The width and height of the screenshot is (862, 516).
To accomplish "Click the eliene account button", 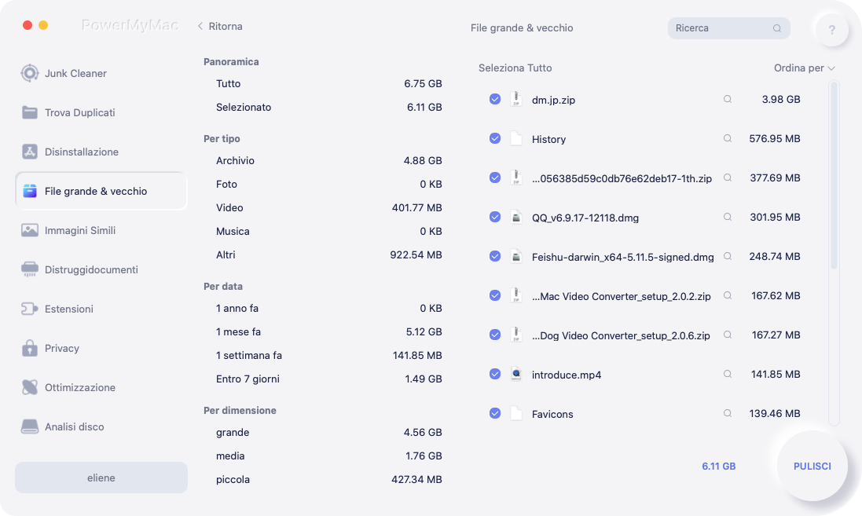I will (101, 478).
